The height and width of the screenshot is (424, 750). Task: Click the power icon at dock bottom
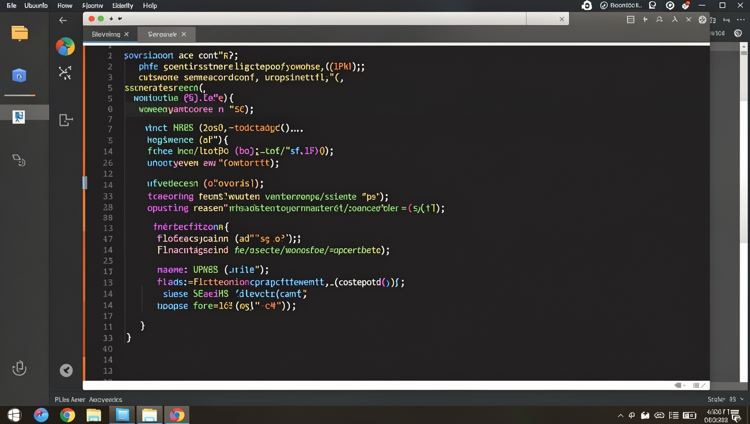(x=19, y=368)
